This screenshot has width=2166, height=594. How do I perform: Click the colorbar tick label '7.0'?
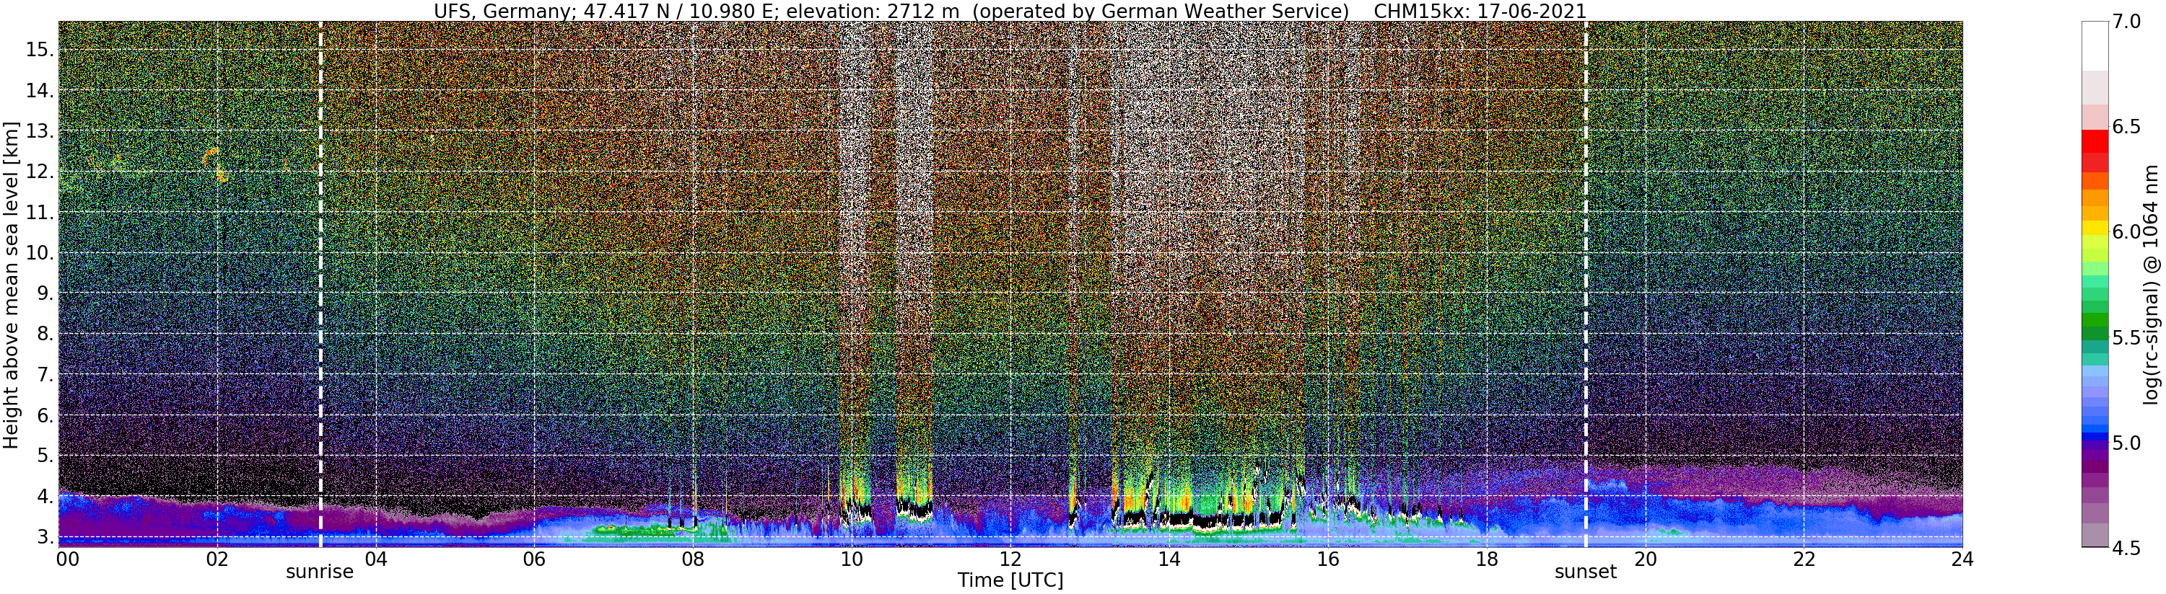[x=2126, y=22]
